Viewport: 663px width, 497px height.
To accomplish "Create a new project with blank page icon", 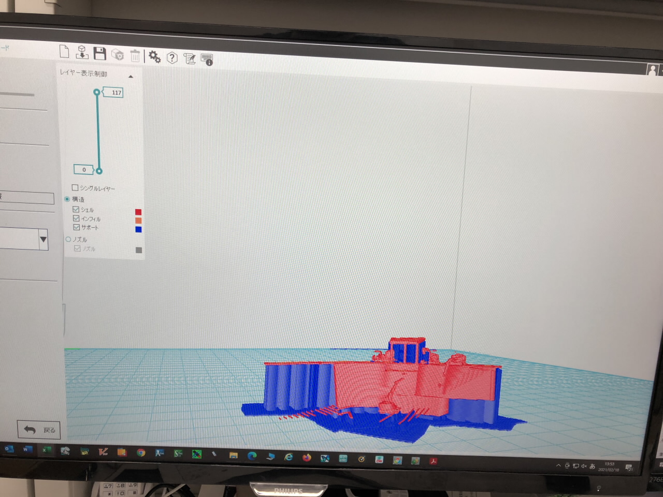I will pyautogui.click(x=64, y=51).
